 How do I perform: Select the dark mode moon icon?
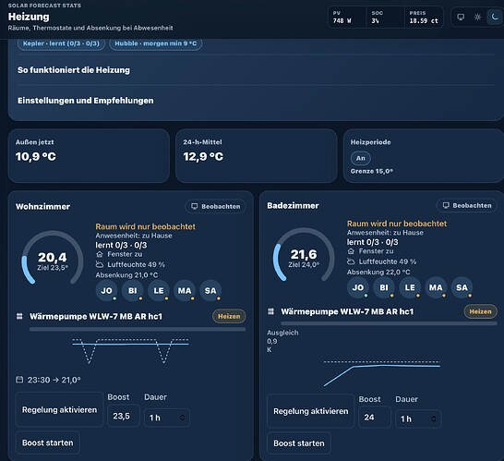tap(495, 17)
